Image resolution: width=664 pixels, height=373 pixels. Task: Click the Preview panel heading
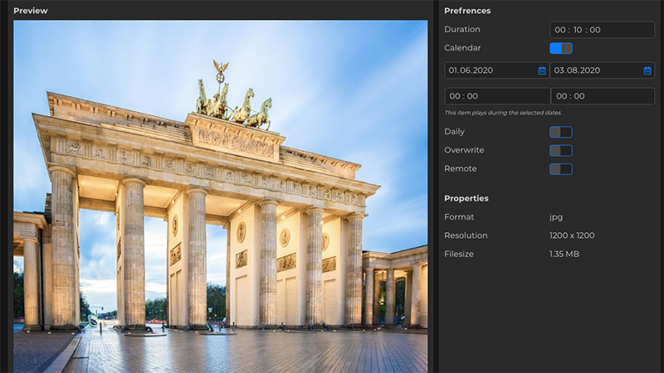[x=31, y=11]
